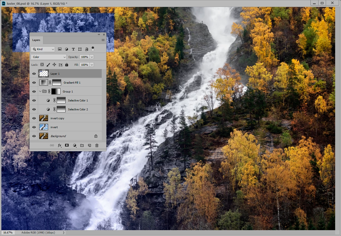This screenshot has width=341, height=236.
Task: Click the Lock all padlock icon
Action: 67,65
